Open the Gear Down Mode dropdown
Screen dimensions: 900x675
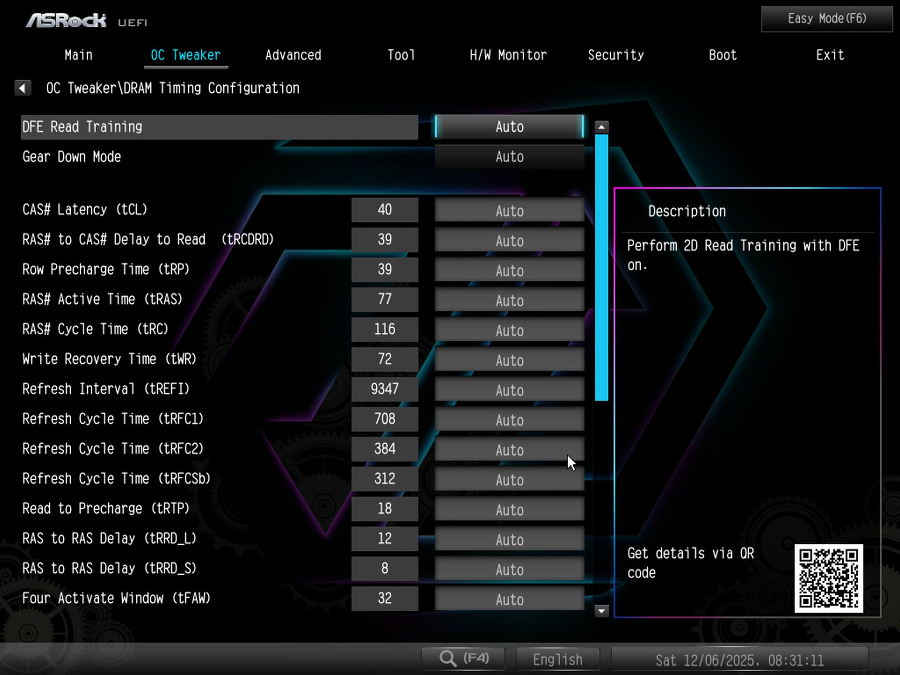(x=509, y=157)
